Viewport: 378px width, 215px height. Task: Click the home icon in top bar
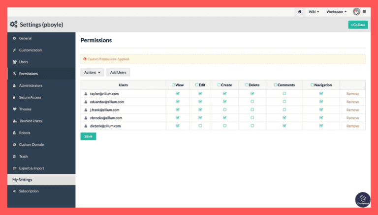(300, 11)
